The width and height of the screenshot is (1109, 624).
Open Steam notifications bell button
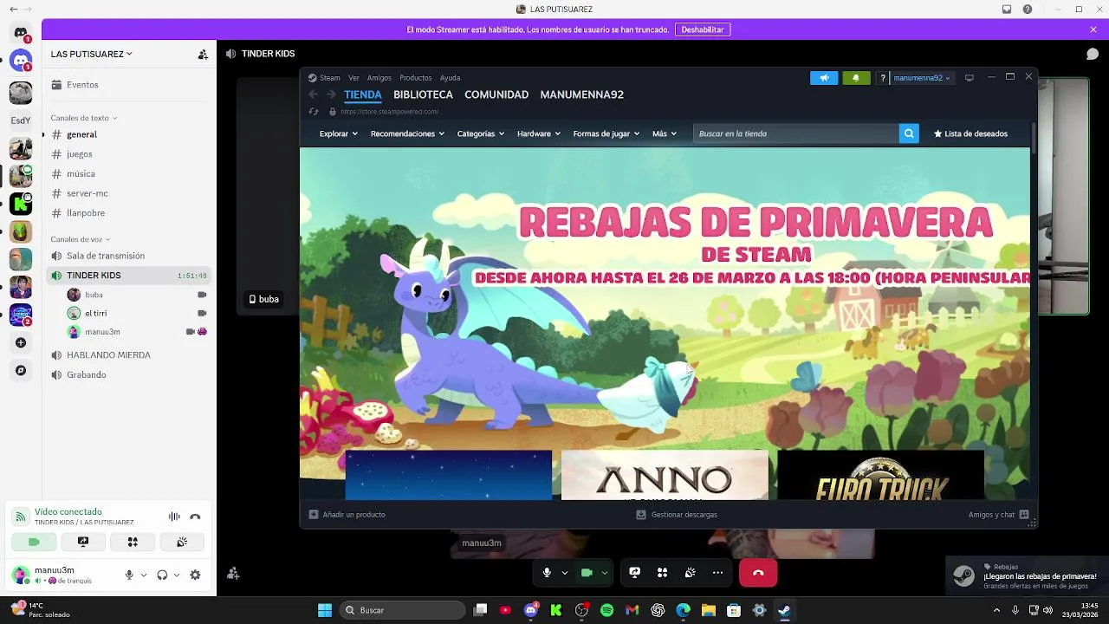(x=856, y=78)
